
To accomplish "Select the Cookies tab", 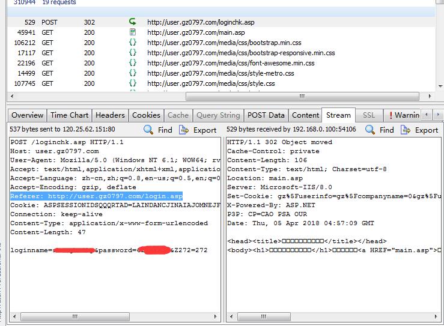I will coord(146,115).
